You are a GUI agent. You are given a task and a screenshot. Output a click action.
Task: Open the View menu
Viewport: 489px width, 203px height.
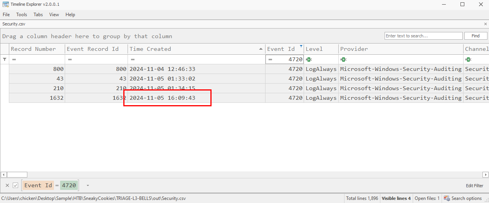click(x=54, y=15)
